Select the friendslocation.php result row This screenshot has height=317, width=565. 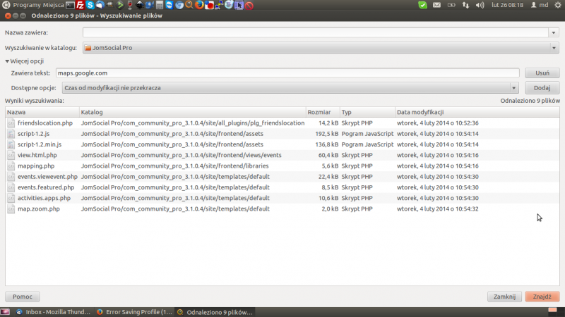pos(282,123)
